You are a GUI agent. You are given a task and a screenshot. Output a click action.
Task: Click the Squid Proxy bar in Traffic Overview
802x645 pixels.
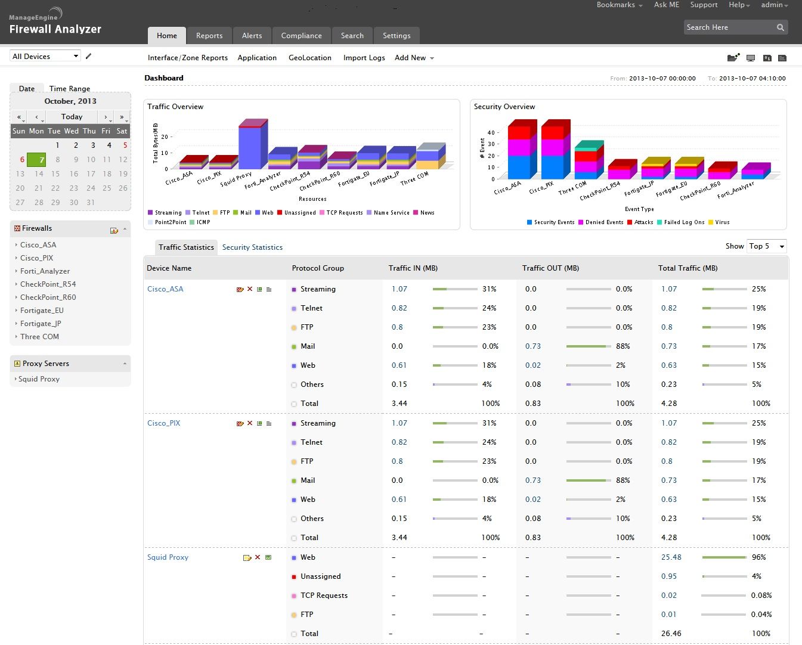[250, 148]
